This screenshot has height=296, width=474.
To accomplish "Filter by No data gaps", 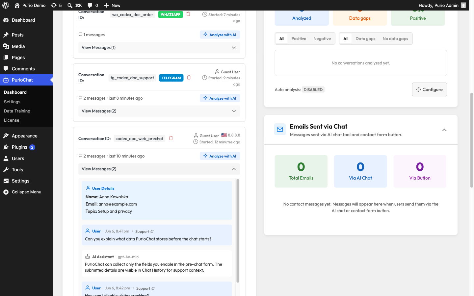I will pos(395,38).
